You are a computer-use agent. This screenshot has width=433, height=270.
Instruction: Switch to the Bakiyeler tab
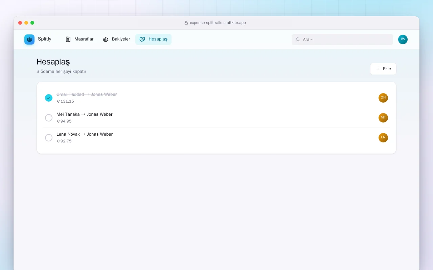[117, 39]
